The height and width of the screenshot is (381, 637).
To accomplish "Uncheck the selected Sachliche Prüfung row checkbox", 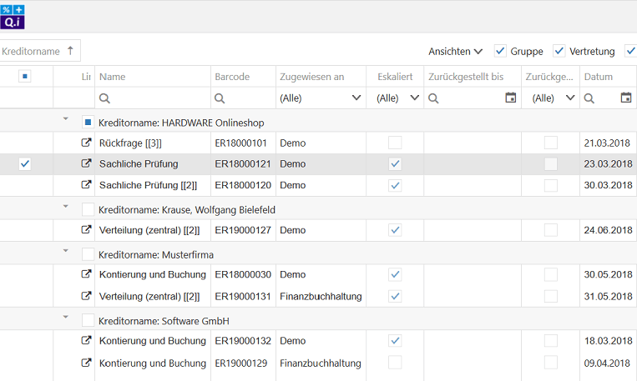I will tap(25, 164).
